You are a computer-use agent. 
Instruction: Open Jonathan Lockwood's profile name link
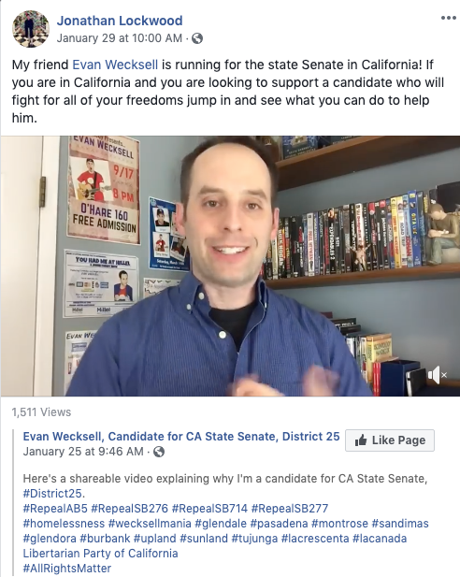[120, 21]
